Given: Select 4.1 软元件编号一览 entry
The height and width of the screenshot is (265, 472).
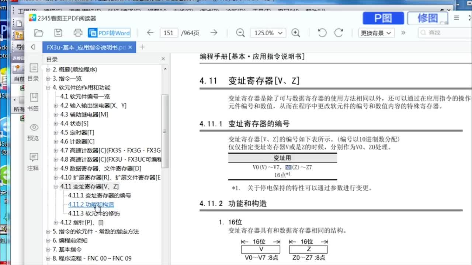Looking at the screenshot, I should tap(85, 96).
